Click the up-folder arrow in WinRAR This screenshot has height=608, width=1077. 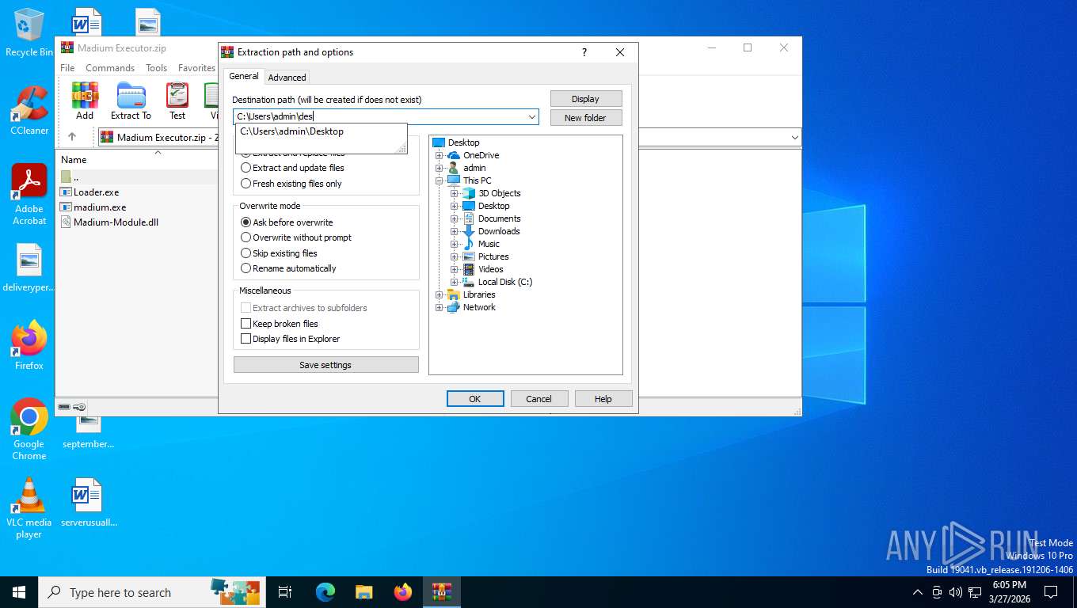pos(71,137)
